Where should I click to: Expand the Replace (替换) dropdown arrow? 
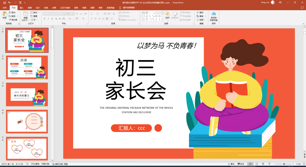point(206,16)
